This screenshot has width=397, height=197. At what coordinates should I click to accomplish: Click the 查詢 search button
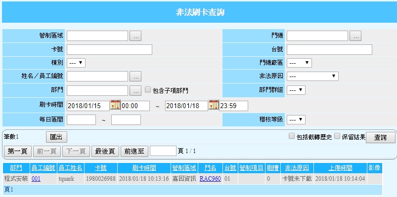tap(381, 138)
